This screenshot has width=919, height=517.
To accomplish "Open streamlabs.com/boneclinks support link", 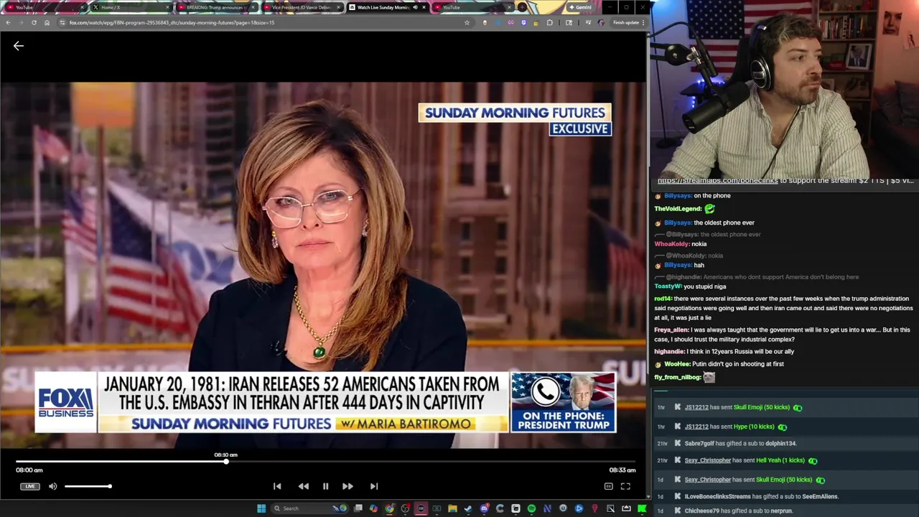I will click(717, 180).
